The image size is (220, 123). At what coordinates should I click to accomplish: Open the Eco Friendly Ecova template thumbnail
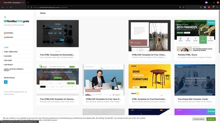195,36
